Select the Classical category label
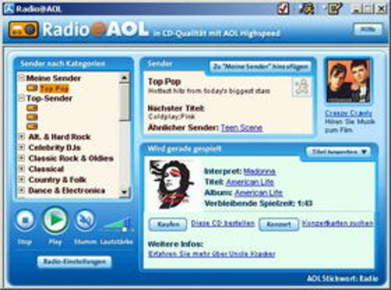 (46, 169)
